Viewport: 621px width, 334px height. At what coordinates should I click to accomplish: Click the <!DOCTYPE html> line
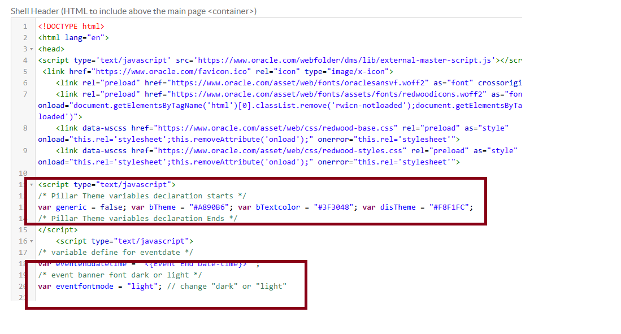[x=71, y=26]
